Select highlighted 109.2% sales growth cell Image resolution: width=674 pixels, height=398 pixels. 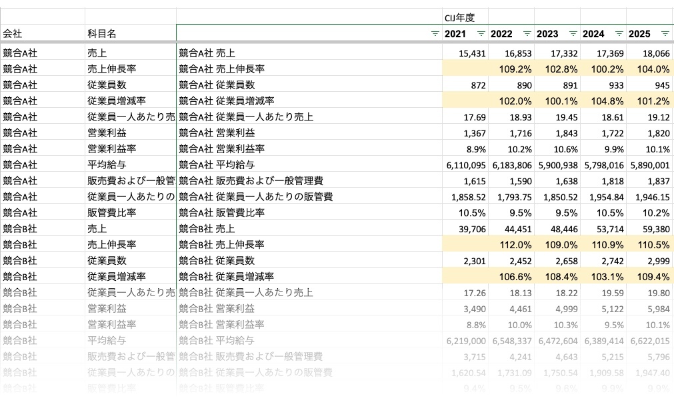(x=511, y=69)
